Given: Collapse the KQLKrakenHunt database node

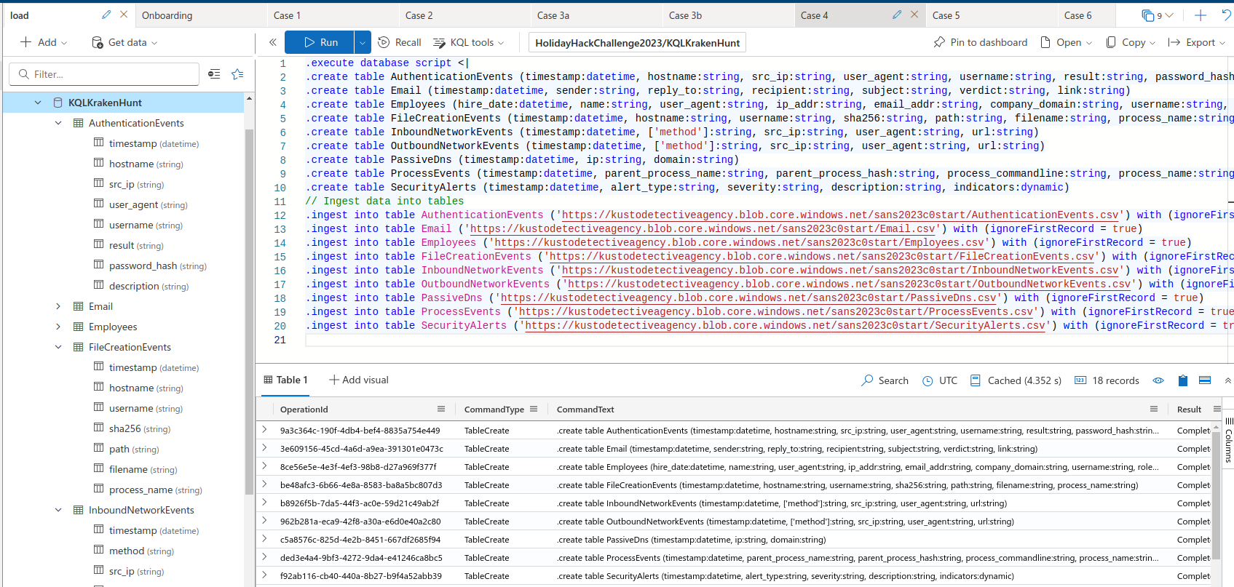Looking at the screenshot, I should [x=38, y=103].
